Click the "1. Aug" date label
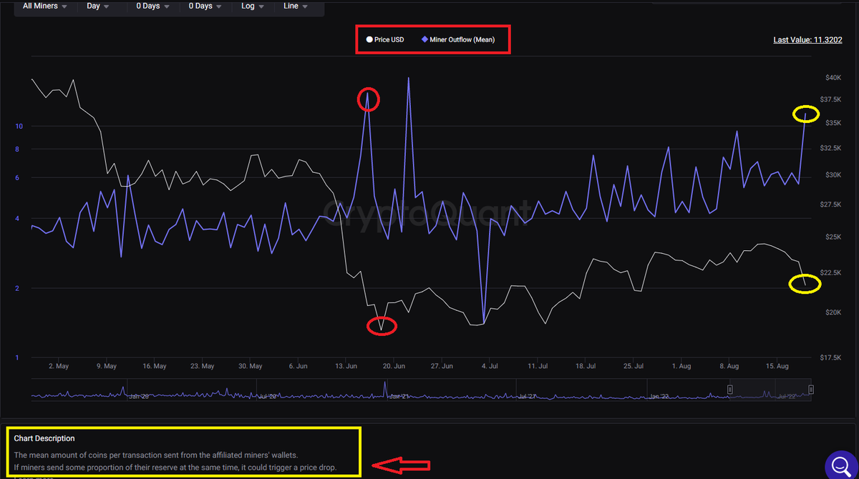This screenshot has width=859, height=479. (x=681, y=366)
